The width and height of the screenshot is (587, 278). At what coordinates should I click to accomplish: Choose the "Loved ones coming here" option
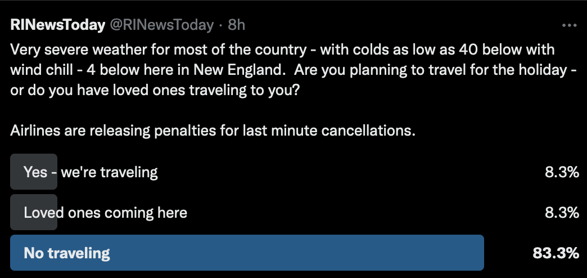click(106, 213)
